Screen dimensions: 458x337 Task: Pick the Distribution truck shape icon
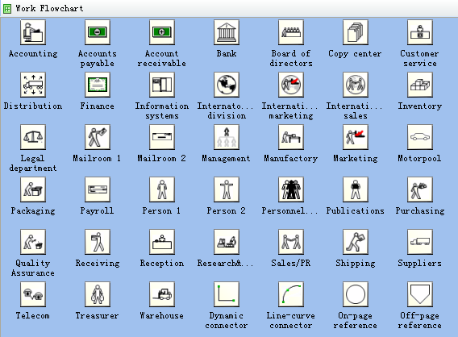click(x=33, y=85)
